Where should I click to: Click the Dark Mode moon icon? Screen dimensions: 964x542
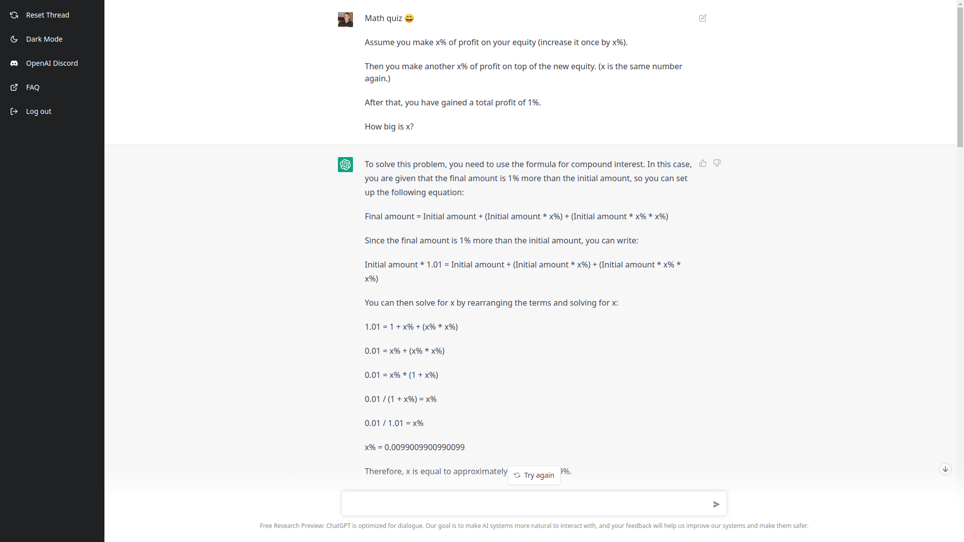(14, 39)
